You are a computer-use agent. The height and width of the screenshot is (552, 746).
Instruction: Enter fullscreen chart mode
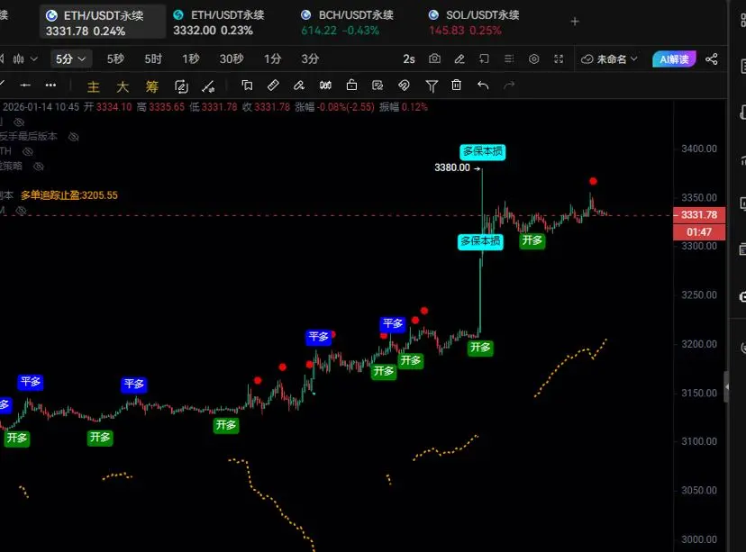pos(559,59)
